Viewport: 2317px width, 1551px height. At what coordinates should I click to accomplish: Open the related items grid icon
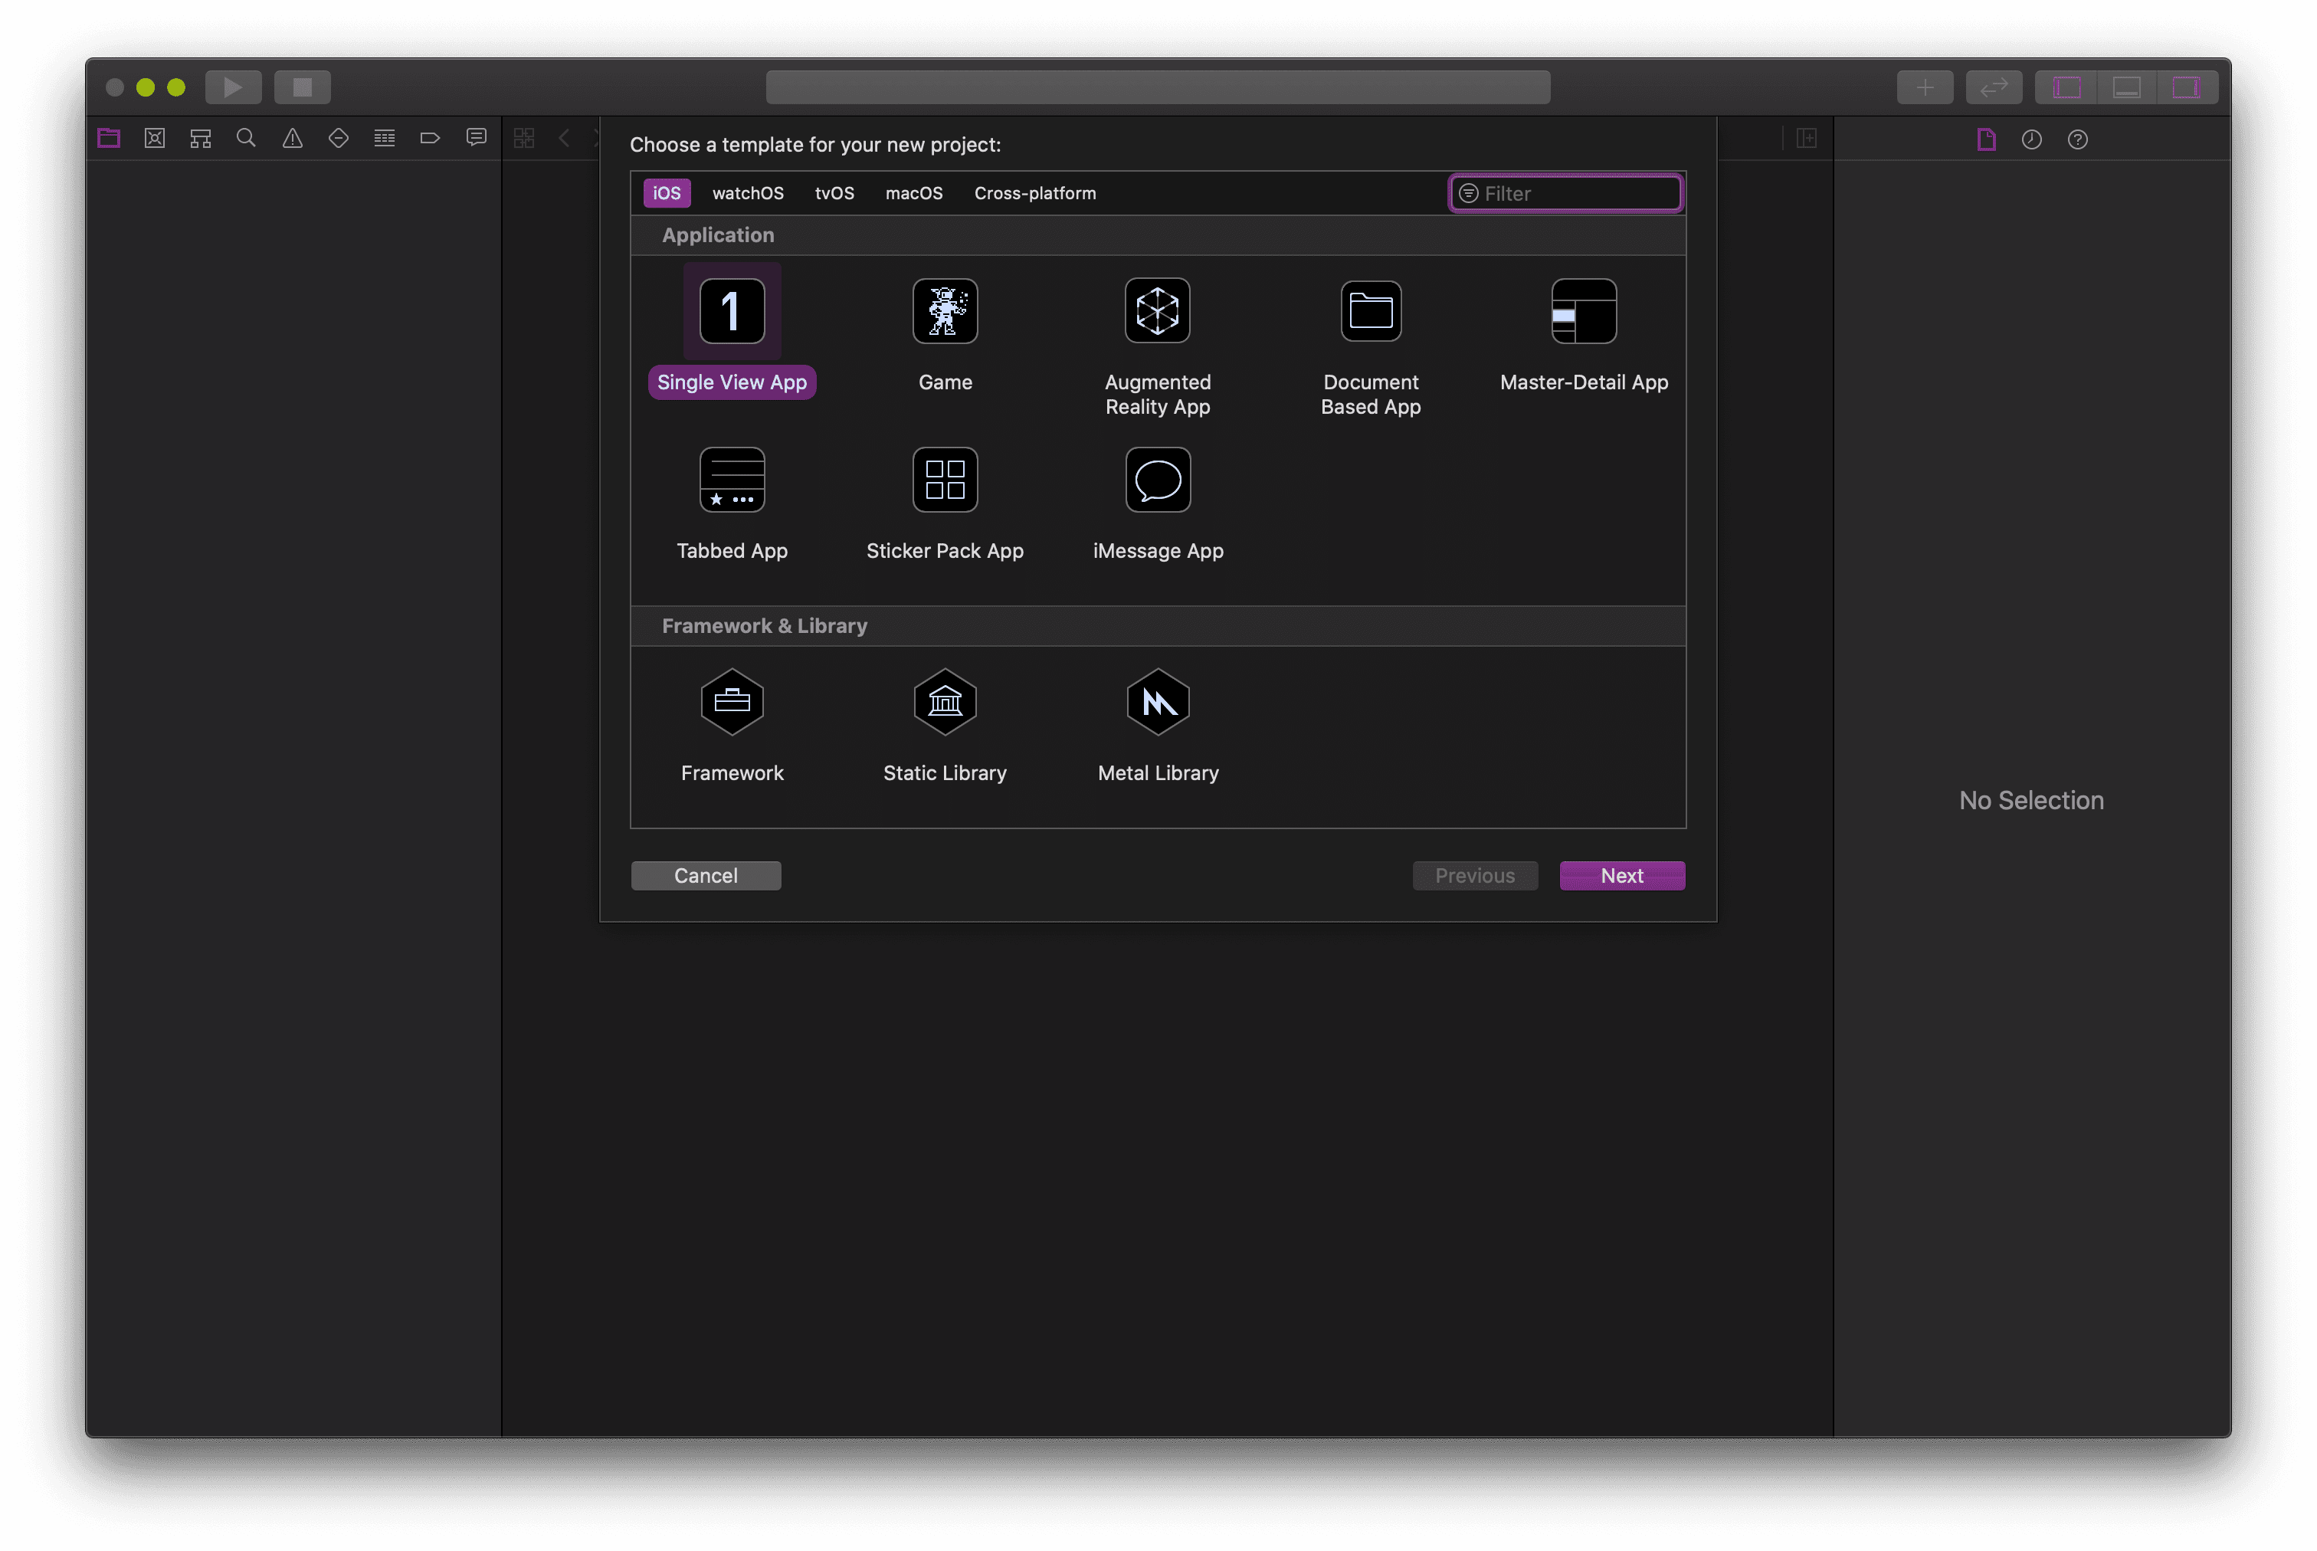pyautogui.click(x=524, y=139)
